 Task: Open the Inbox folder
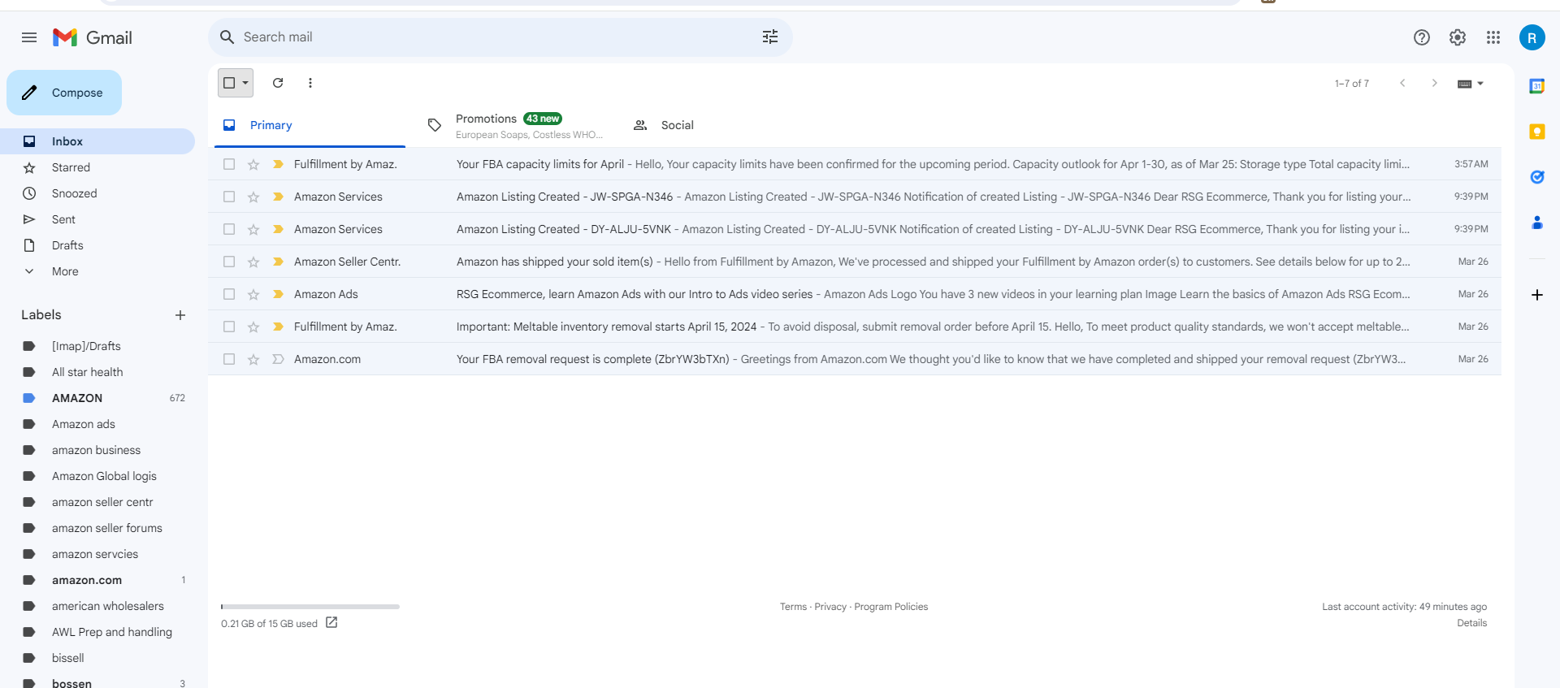97,141
